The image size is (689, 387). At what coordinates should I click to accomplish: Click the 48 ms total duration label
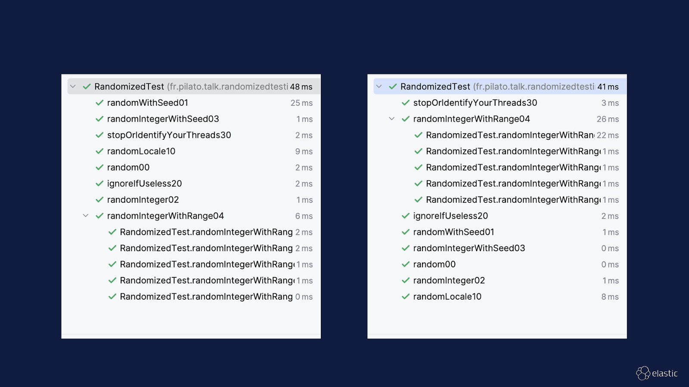(x=301, y=87)
